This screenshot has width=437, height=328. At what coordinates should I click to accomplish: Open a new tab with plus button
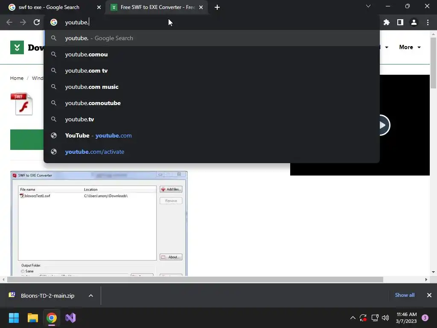tap(217, 7)
